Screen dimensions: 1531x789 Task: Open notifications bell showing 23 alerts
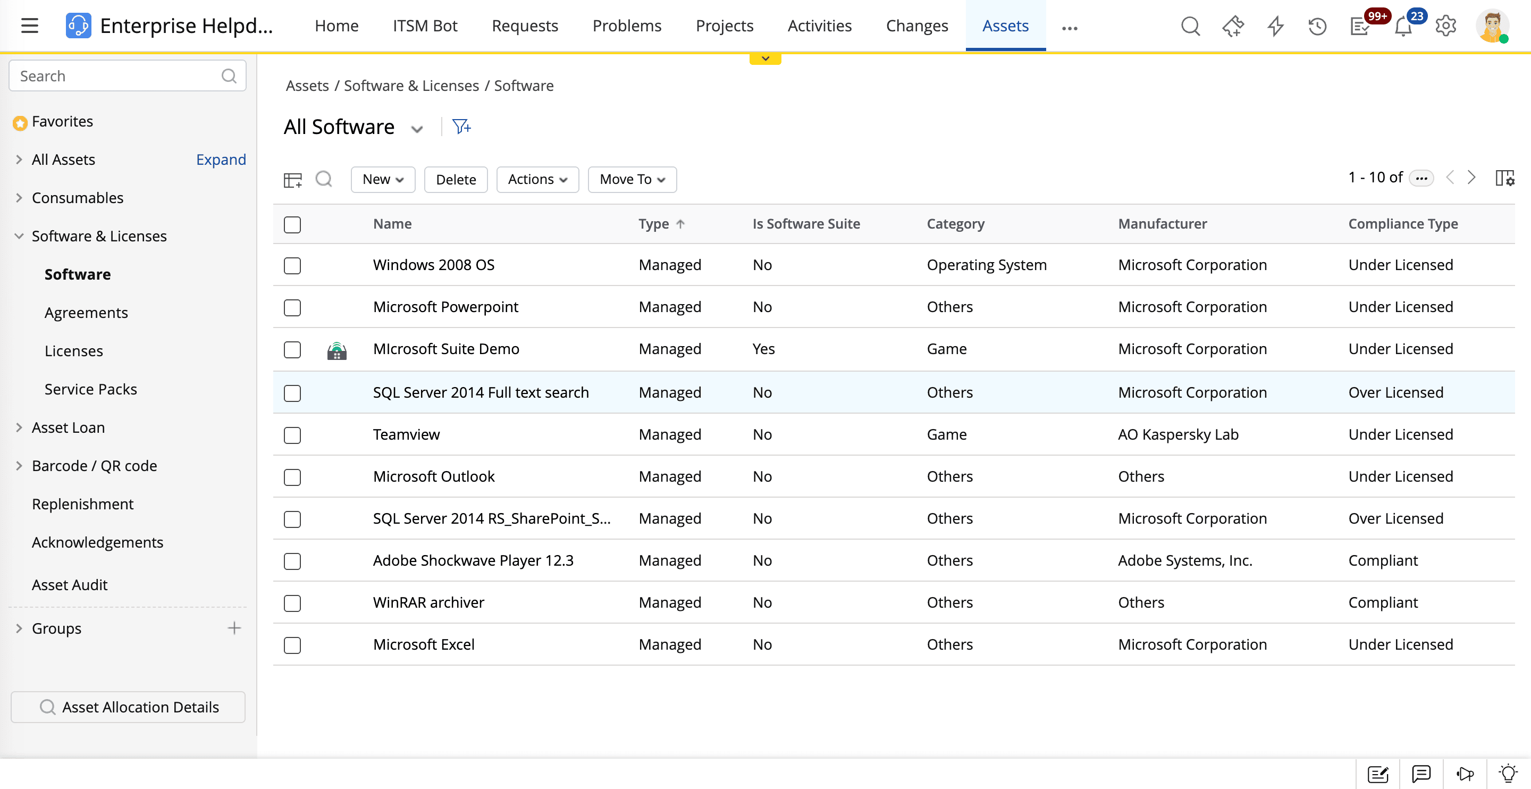pos(1403,26)
